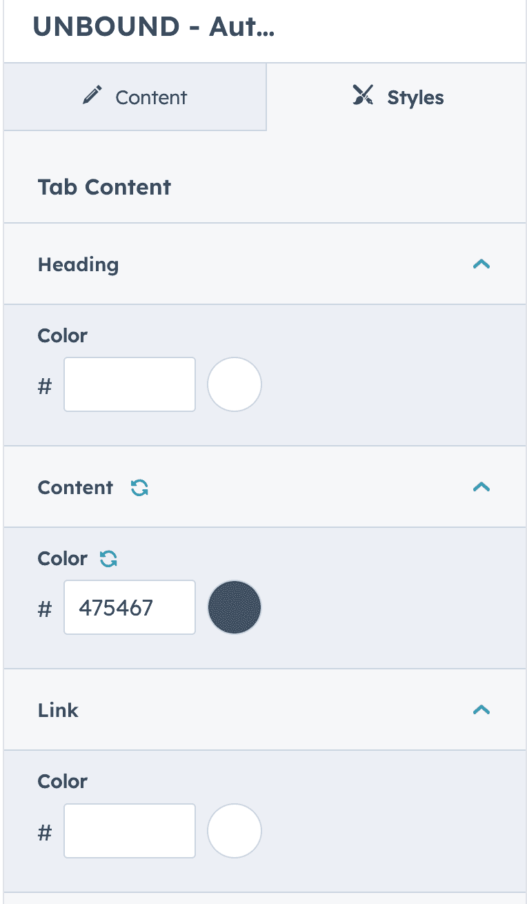The image size is (527, 904).
Task: Select the Tab Content section header
Action: (x=103, y=186)
